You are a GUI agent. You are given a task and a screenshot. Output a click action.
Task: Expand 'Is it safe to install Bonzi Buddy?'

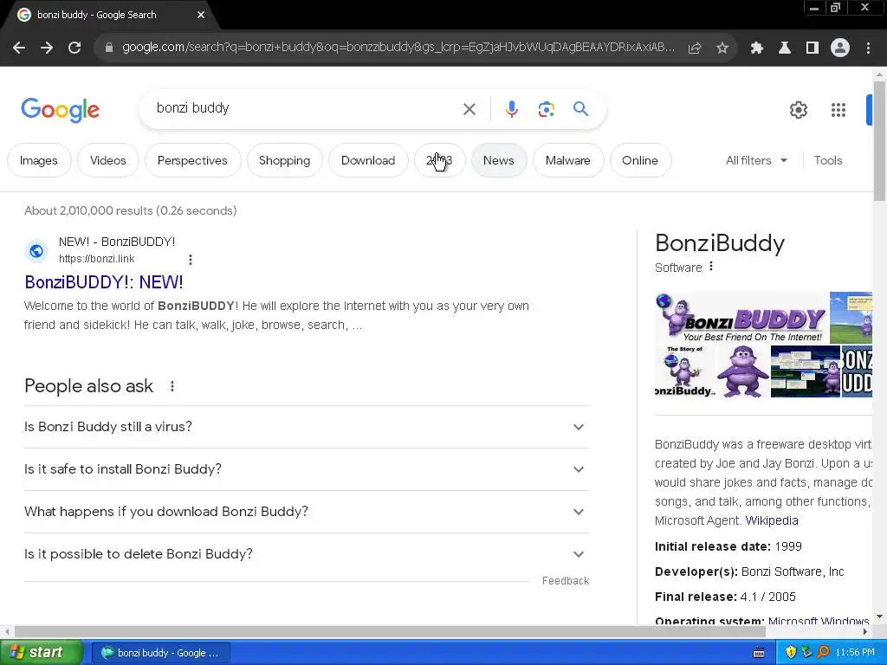pyautogui.click(x=306, y=469)
